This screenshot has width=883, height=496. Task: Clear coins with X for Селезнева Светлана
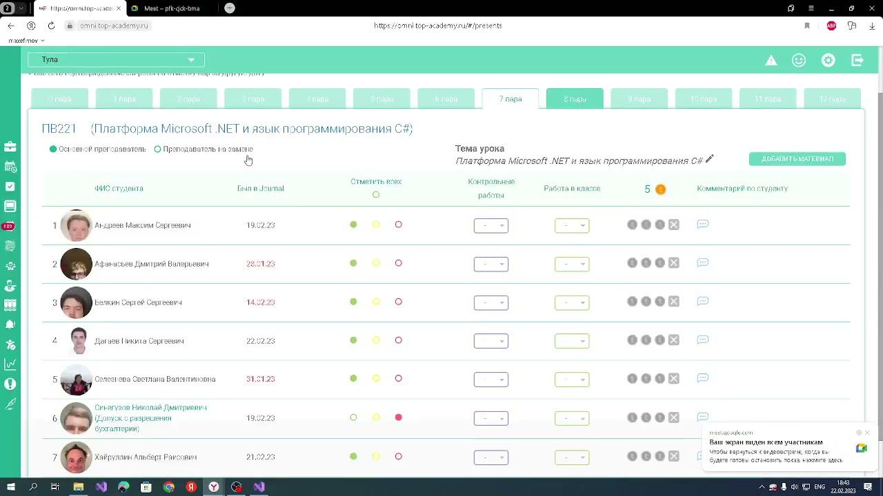674,379
